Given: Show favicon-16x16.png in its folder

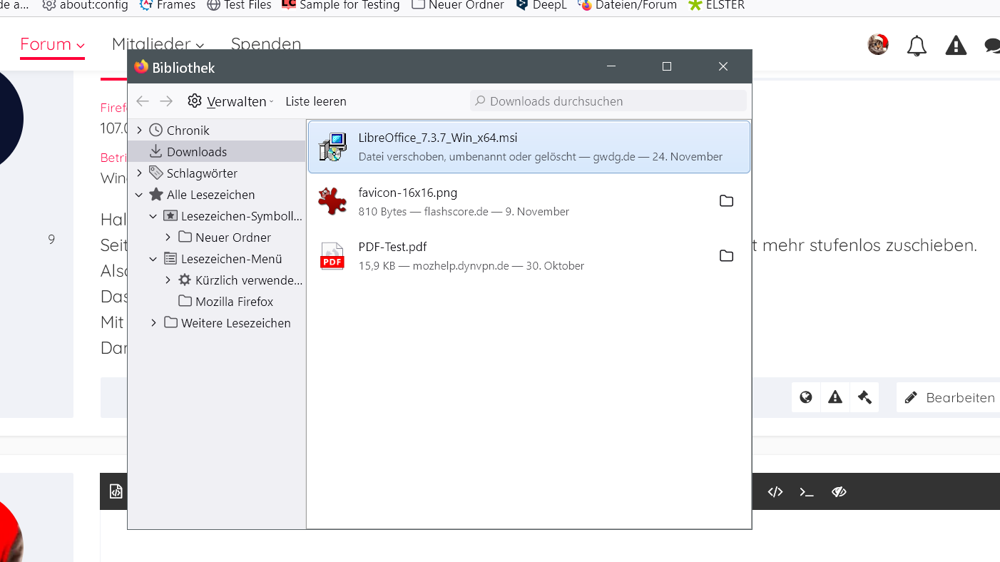Looking at the screenshot, I should tap(726, 201).
